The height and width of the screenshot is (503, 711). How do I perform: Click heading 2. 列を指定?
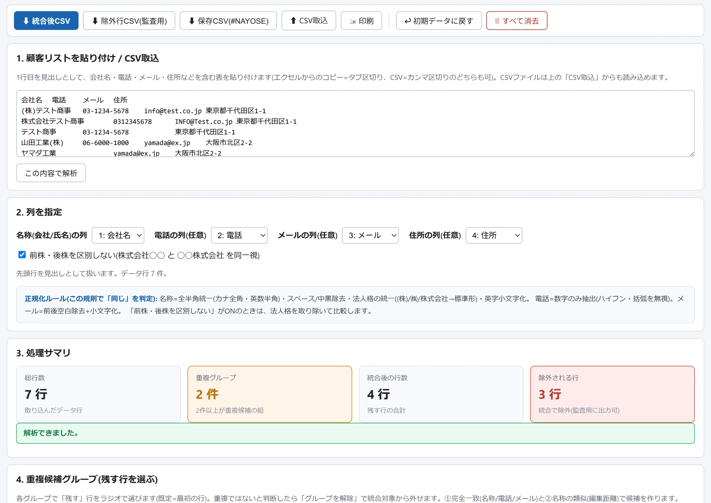click(x=39, y=212)
